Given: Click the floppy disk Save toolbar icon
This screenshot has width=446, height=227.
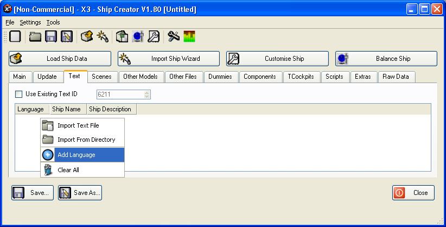Looking at the screenshot, I should 51,37.
